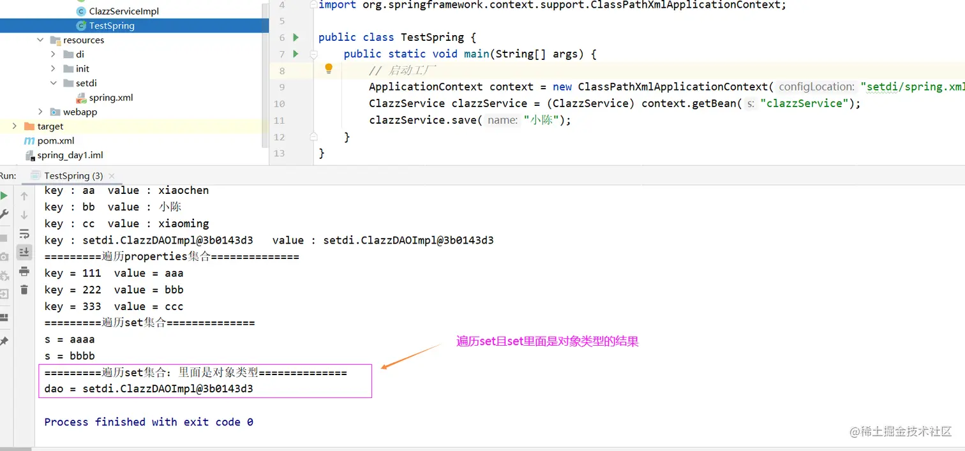The height and width of the screenshot is (451, 965).
Task: Click the stop process square icon
Action: click(x=3, y=238)
